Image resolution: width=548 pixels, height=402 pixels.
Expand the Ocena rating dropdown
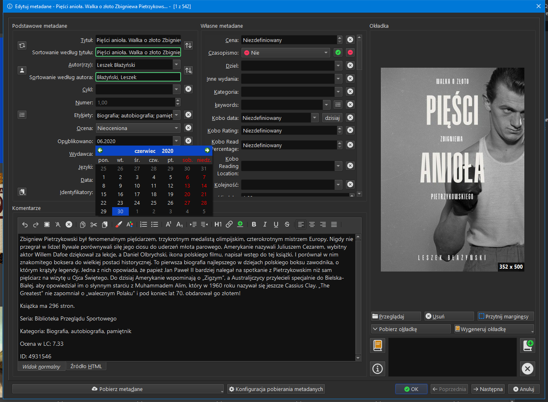(177, 128)
